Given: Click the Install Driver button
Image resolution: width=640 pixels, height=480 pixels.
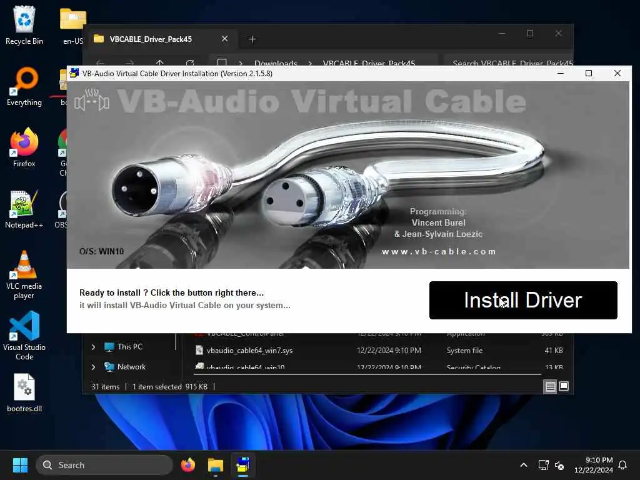Looking at the screenshot, I should pyautogui.click(x=523, y=301).
